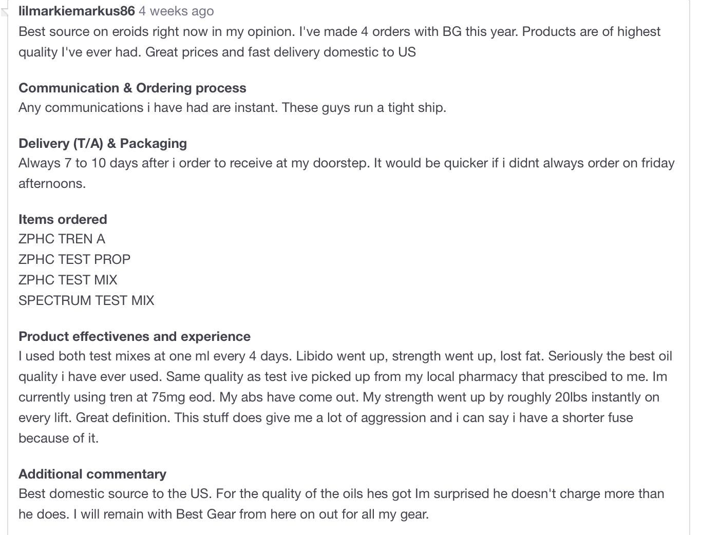
Task: Click the "Additional commentary" heading
Action: [92, 474]
